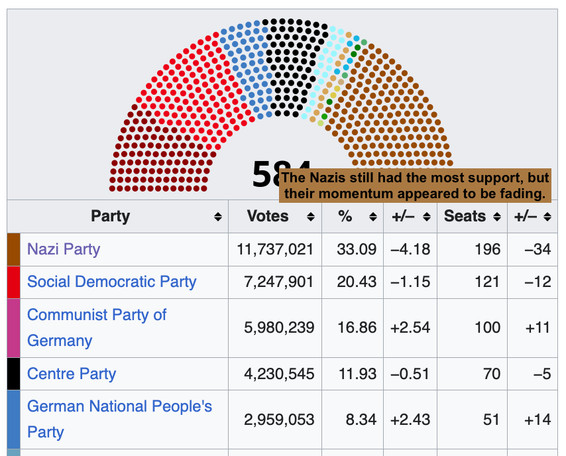Open the Nazi Party link

[64, 249]
